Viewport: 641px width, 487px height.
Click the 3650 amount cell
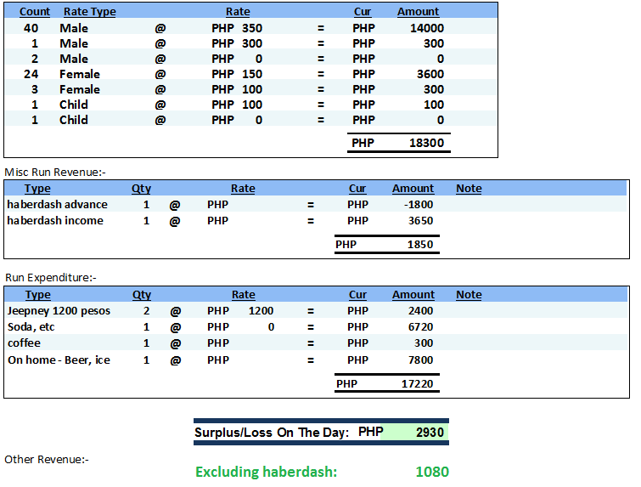click(419, 221)
